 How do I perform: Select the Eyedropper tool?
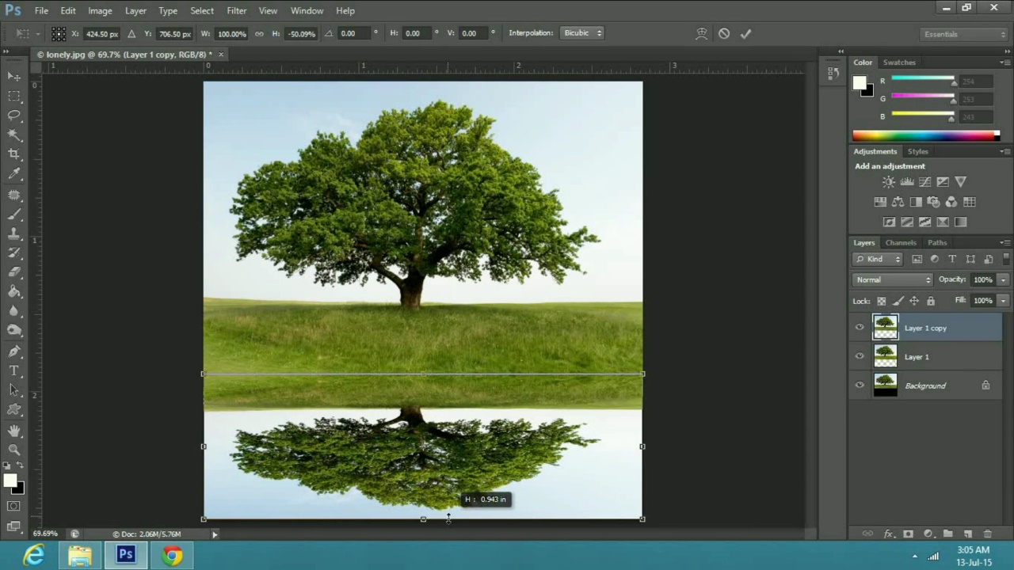pos(14,174)
